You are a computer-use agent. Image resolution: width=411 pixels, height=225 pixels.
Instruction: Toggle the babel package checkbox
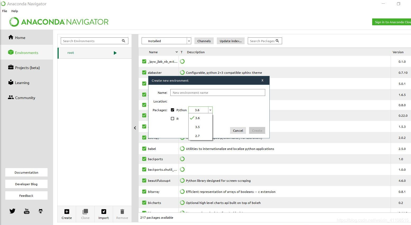click(144, 149)
